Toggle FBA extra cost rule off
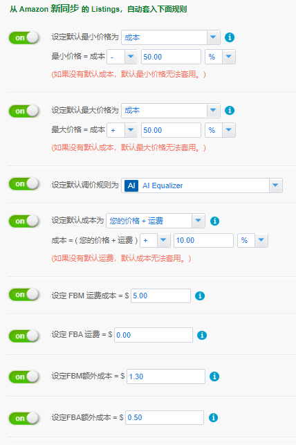This screenshot has width=296, height=445. 24,418
